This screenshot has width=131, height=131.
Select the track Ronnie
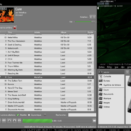click(47, 84)
